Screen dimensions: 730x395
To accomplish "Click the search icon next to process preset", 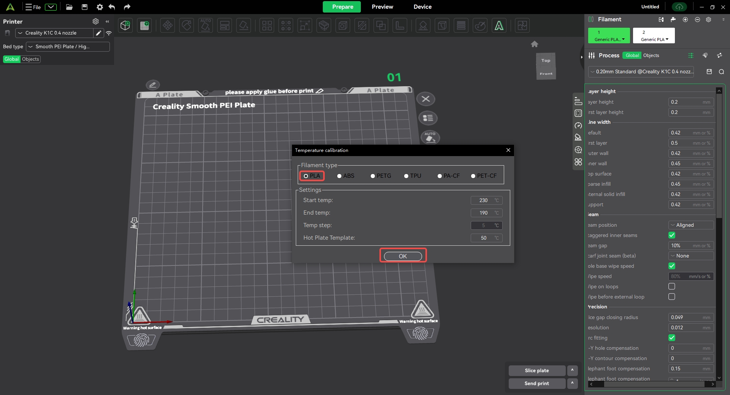I will [721, 72].
